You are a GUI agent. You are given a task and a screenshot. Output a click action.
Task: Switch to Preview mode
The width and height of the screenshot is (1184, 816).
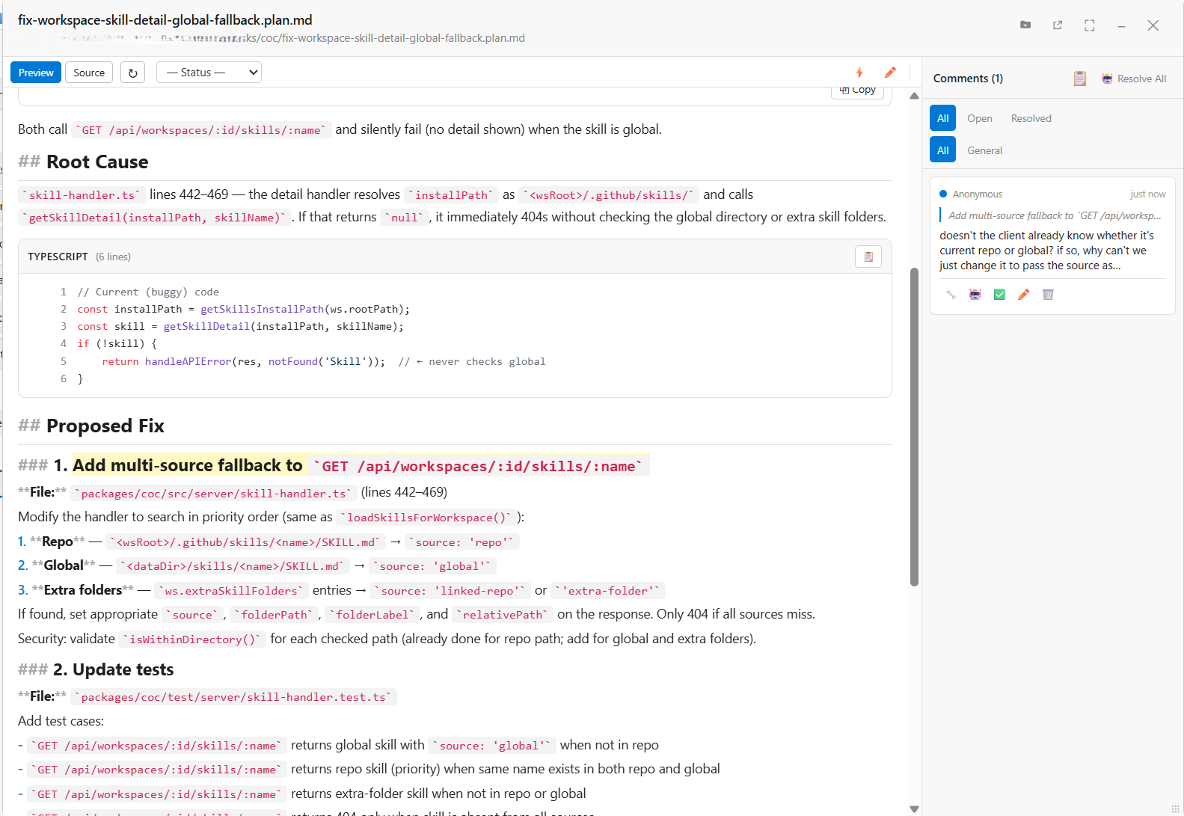tap(36, 73)
